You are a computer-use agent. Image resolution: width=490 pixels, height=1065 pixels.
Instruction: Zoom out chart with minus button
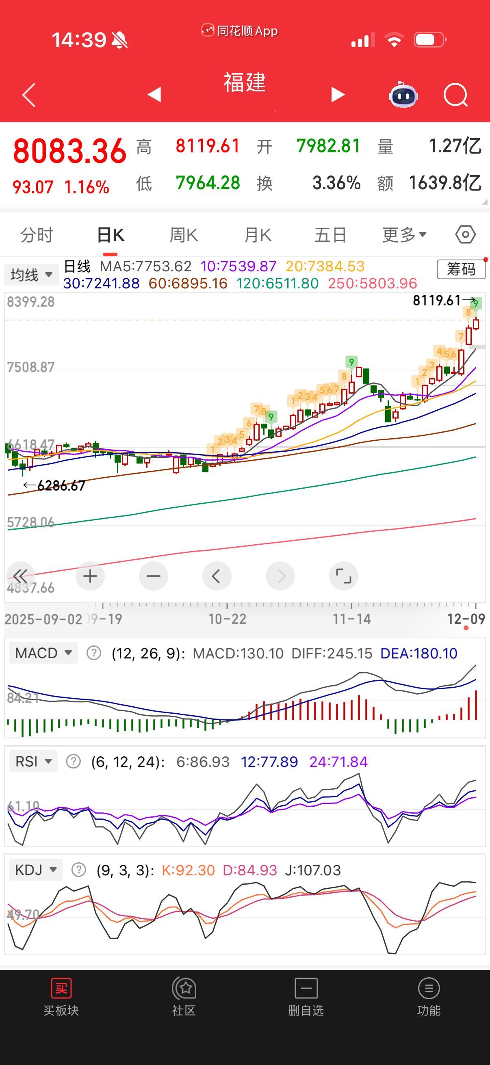click(154, 576)
